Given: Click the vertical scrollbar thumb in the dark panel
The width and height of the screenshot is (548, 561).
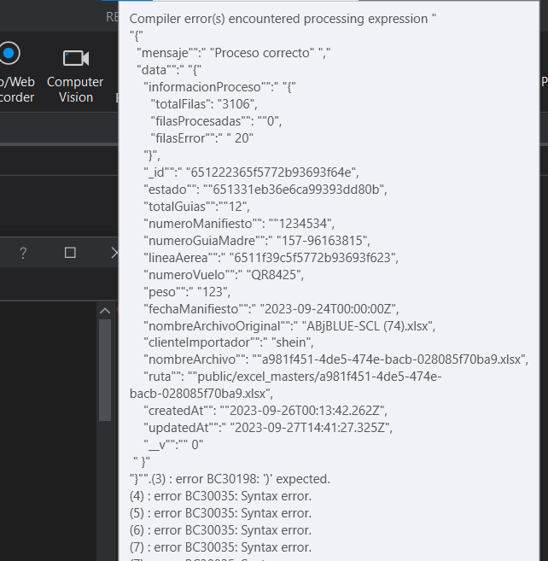Looking at the screenshot, I should click(x=105, y=369).
